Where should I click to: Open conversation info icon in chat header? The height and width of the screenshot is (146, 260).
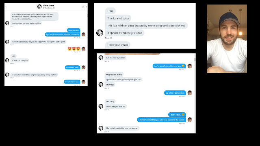click(82, 7)
